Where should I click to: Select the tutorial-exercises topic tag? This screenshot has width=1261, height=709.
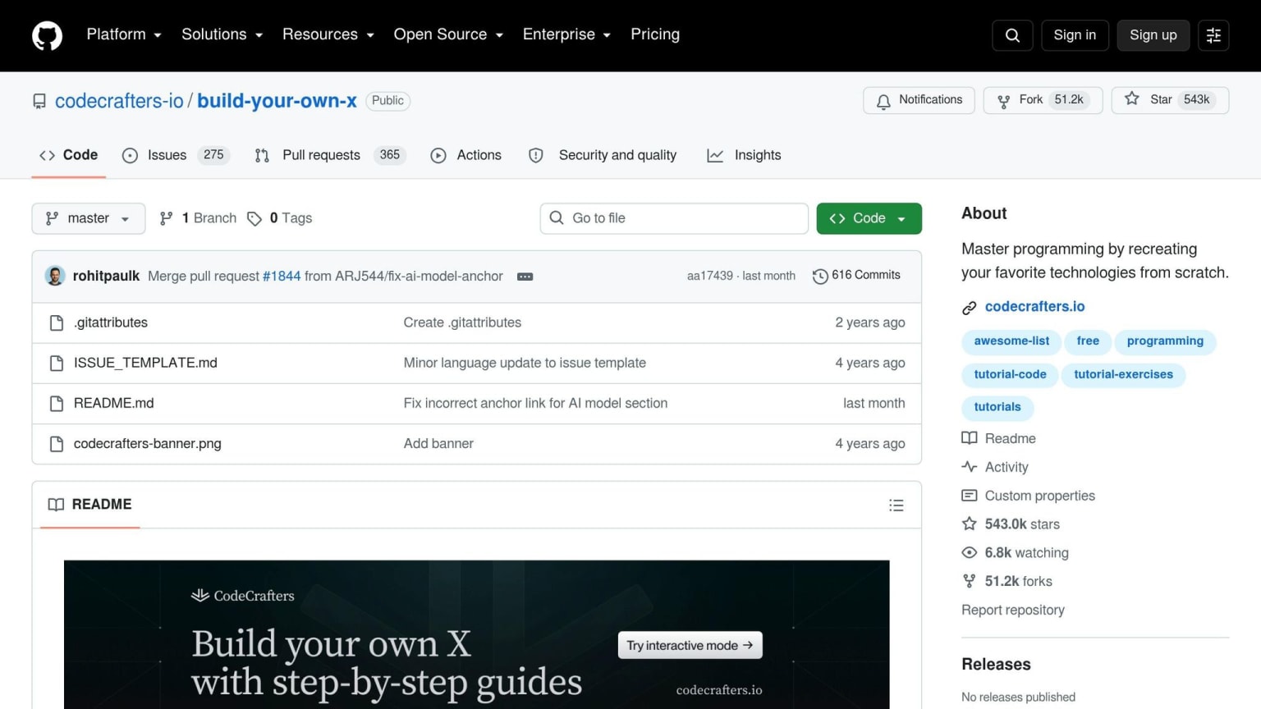(1123, 375)
